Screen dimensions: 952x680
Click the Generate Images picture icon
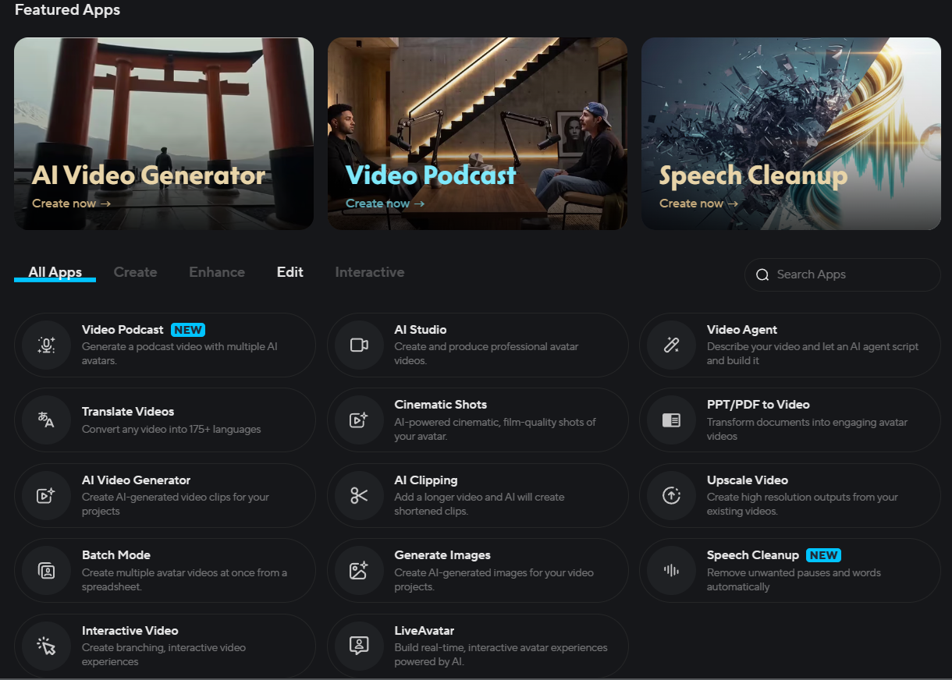coord(359,571)
